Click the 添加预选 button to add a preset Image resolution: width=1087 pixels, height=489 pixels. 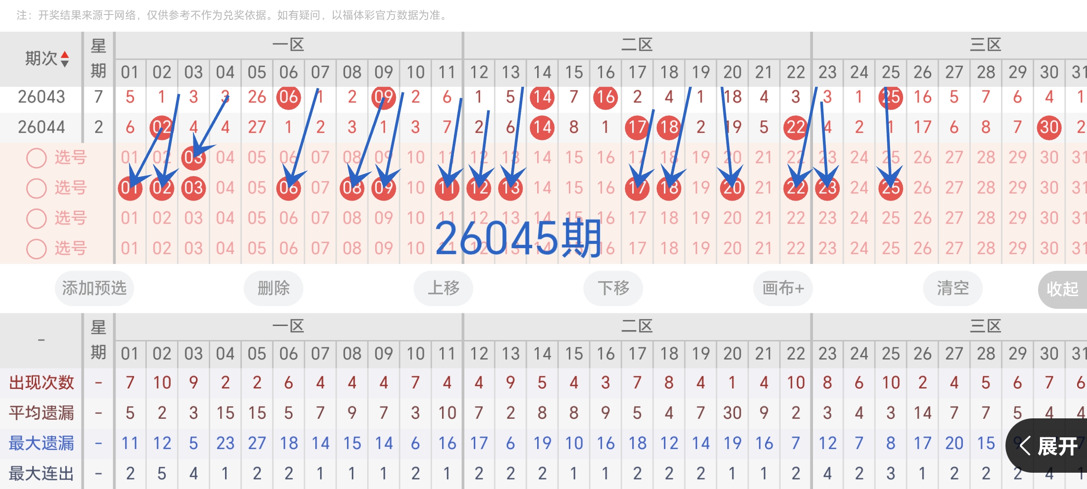[94, 288]
